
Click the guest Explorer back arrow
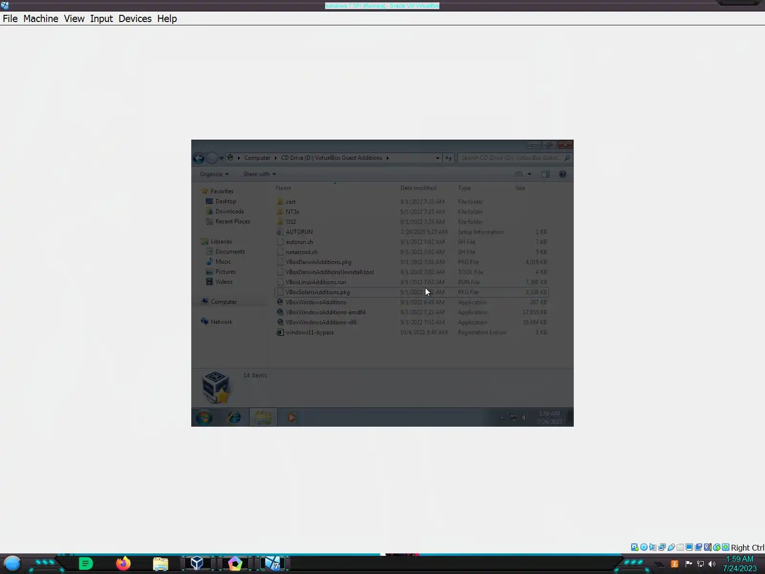click(199, 158)
